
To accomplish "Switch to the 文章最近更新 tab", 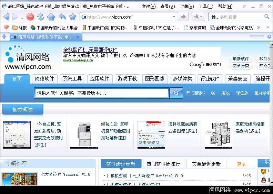I will [206, 164].
